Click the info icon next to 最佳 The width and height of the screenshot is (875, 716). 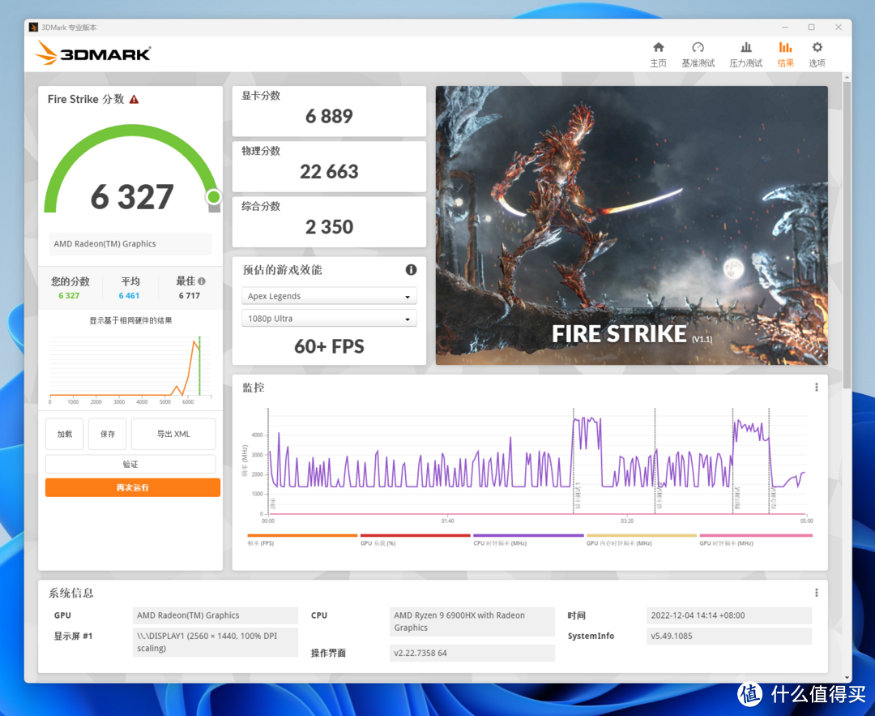(202, 281)
